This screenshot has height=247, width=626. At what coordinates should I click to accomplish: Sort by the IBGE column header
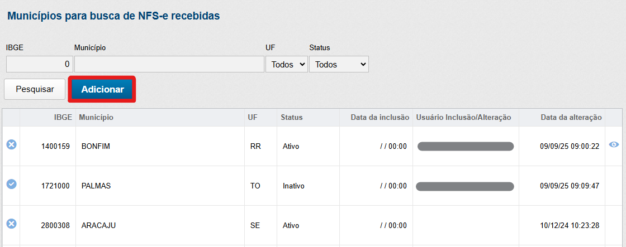point(63,117)
